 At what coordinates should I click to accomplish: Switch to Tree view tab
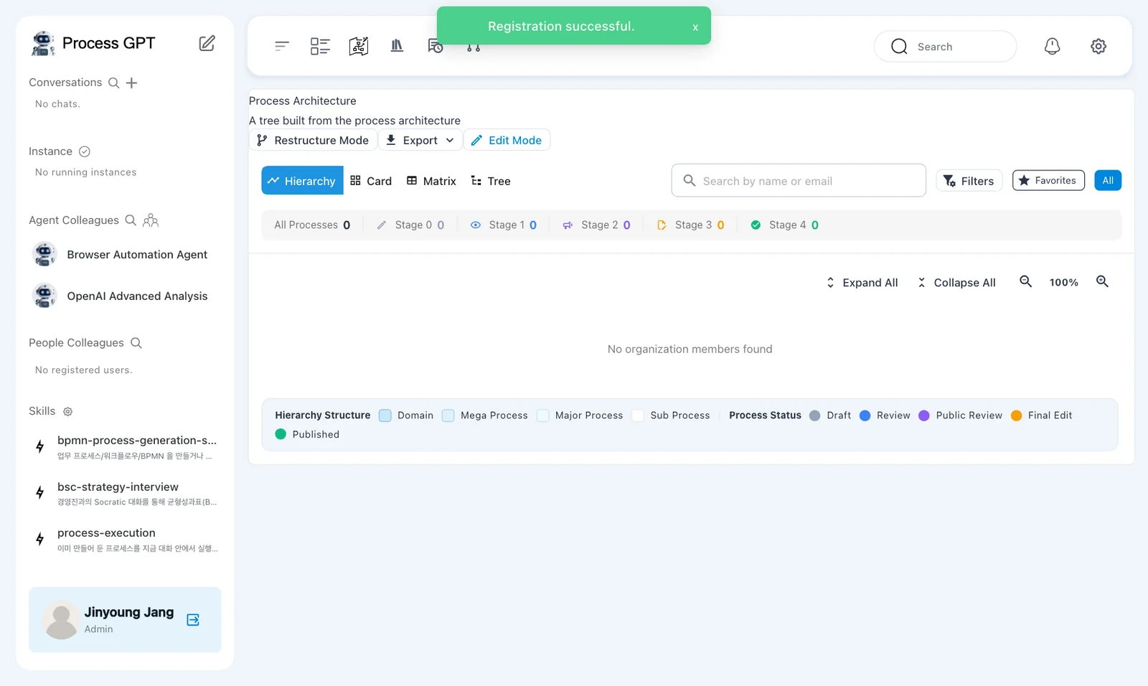(x=491, y=181)
